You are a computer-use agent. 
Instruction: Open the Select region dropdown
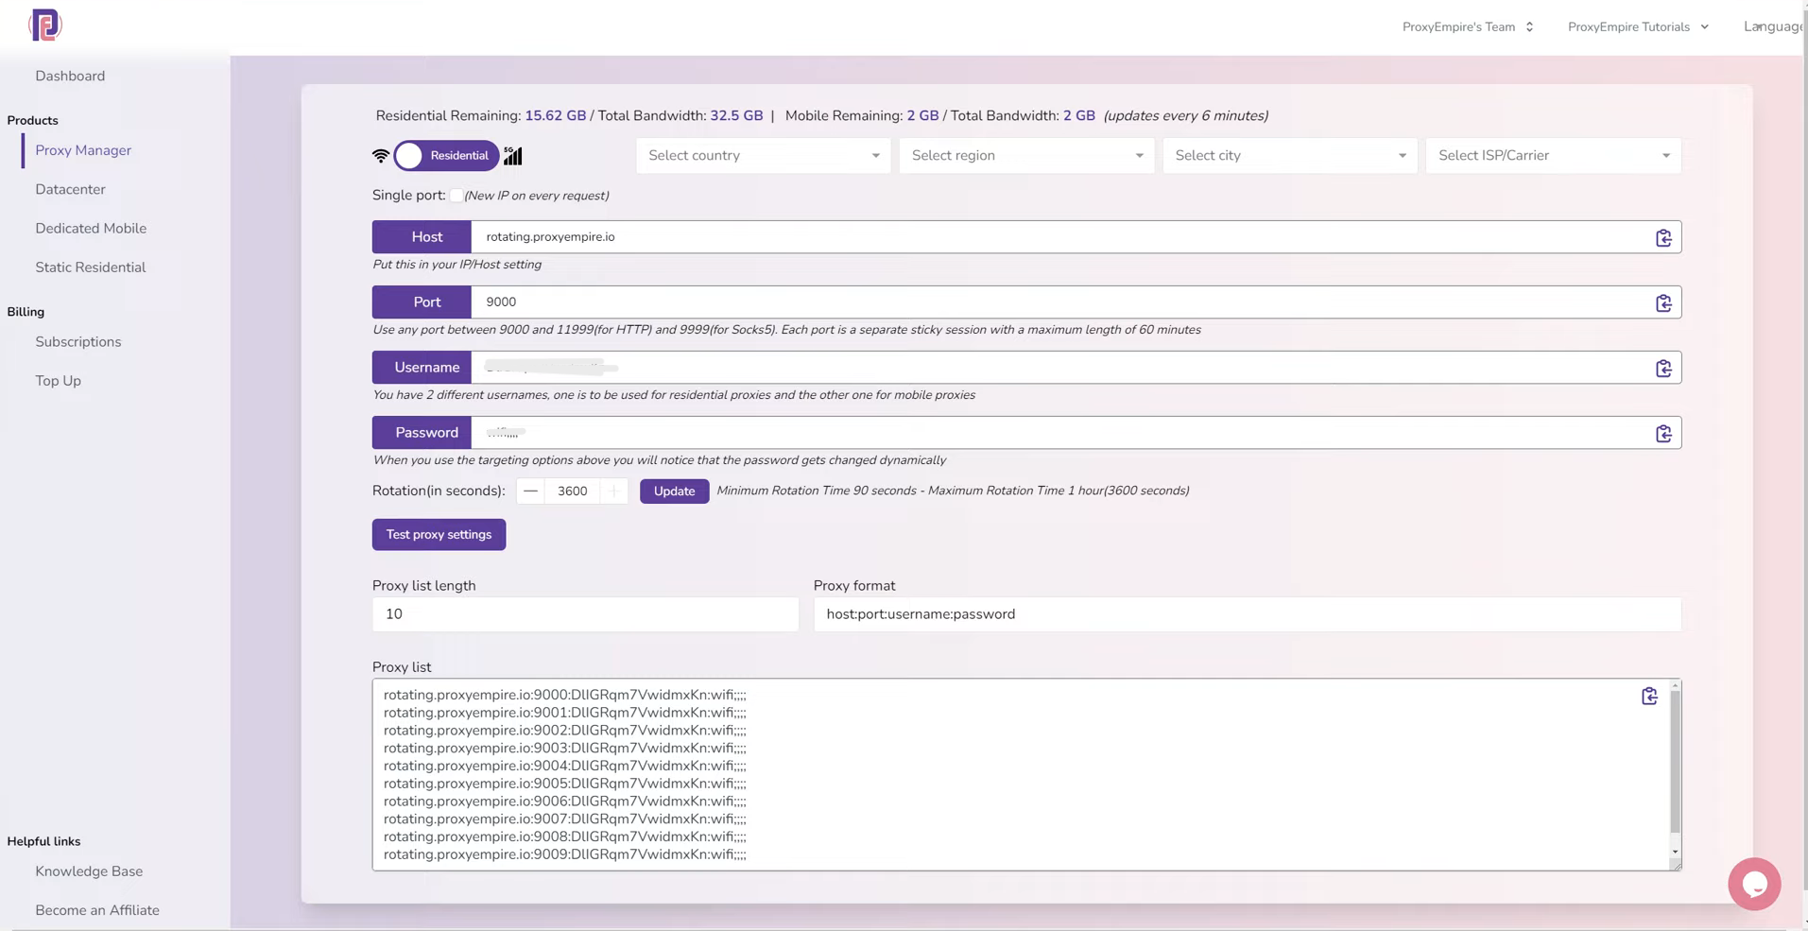click(1026, 156)
